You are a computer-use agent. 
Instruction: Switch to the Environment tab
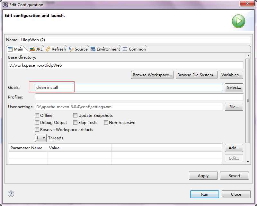click(105, 49)
